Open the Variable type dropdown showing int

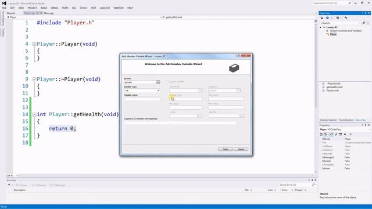(x=158, y=91)
